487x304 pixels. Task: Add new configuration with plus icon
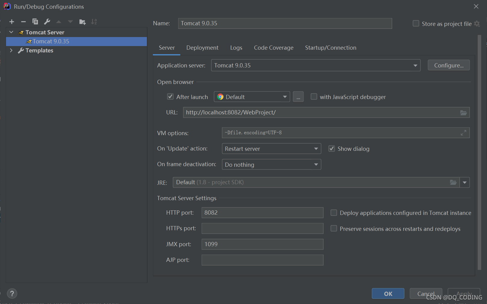click(12, 22)
